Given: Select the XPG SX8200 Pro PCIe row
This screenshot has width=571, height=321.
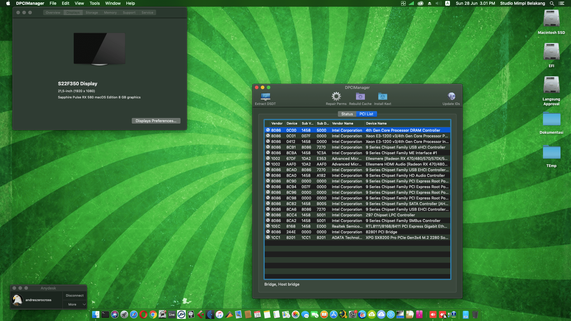Looking at the screenshot, I should pos(357,237).
